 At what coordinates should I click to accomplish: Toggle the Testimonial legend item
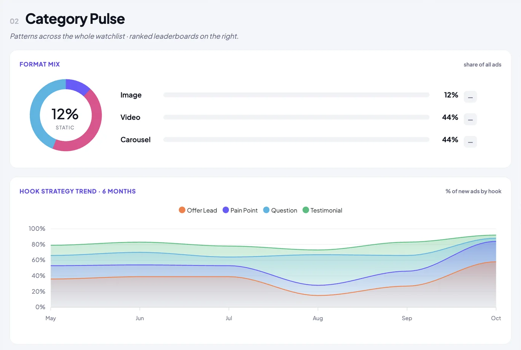(x=322, y=210)
